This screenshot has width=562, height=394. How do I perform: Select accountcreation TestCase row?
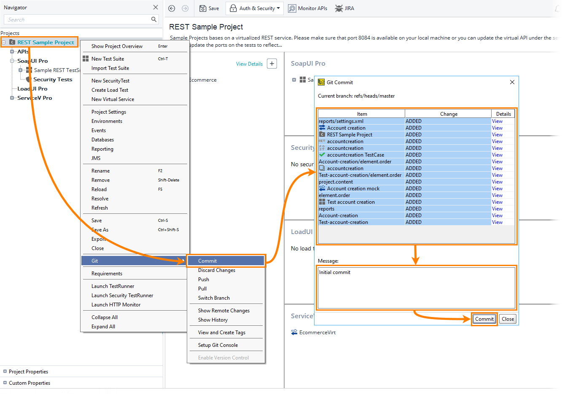tap(417, 155)
